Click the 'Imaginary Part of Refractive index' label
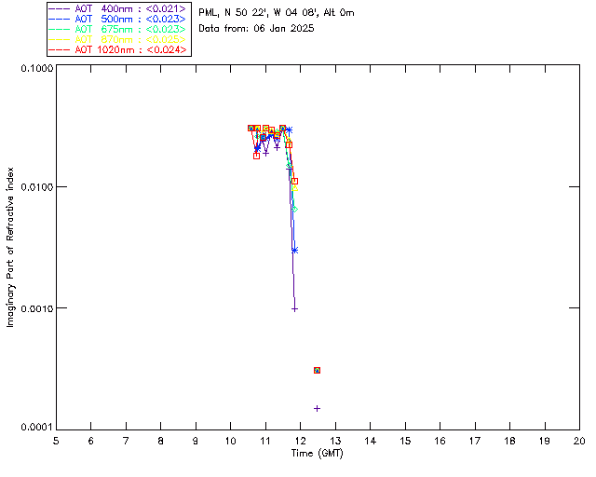 (10, 247)
